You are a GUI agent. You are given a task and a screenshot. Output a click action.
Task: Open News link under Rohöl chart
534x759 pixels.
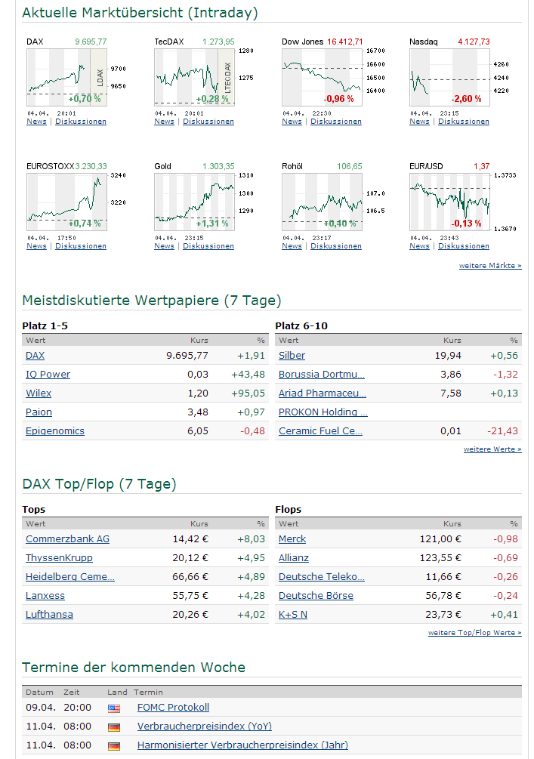tap(292, 246)
